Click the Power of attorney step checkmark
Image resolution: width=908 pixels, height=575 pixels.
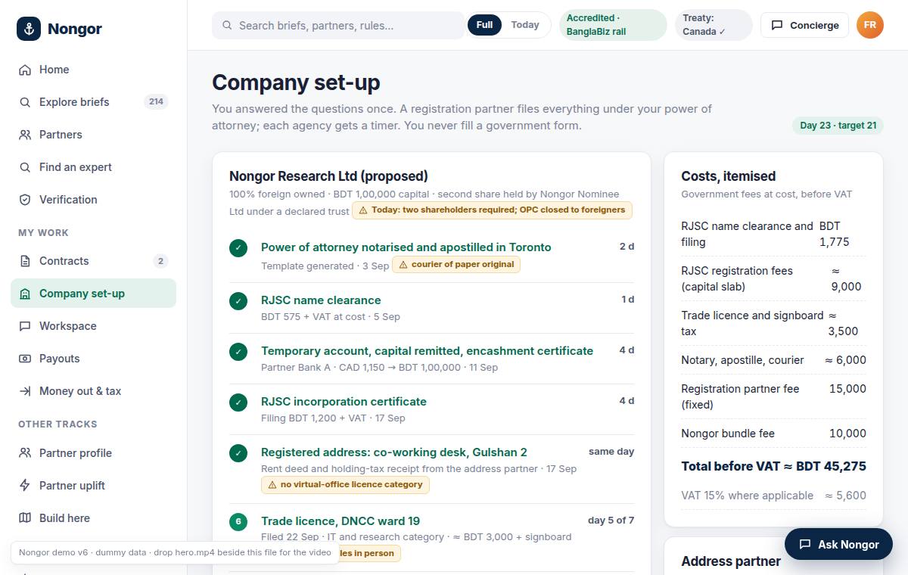tap(238, 247)
